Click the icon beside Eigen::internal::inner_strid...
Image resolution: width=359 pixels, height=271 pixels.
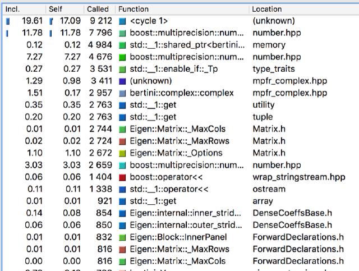(x=122, y=214)
